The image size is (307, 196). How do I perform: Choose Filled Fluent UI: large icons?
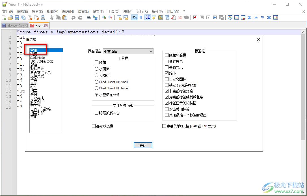[111, 88]
